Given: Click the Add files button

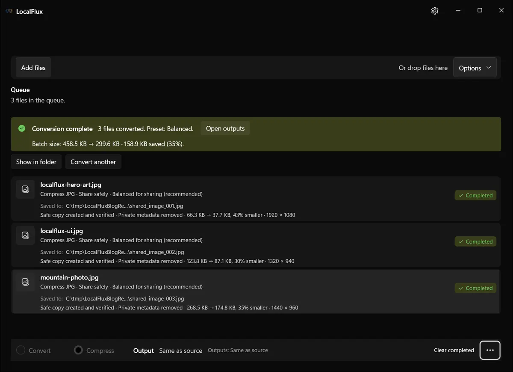Looking at the screenshot, I should [x=33, y=68].
